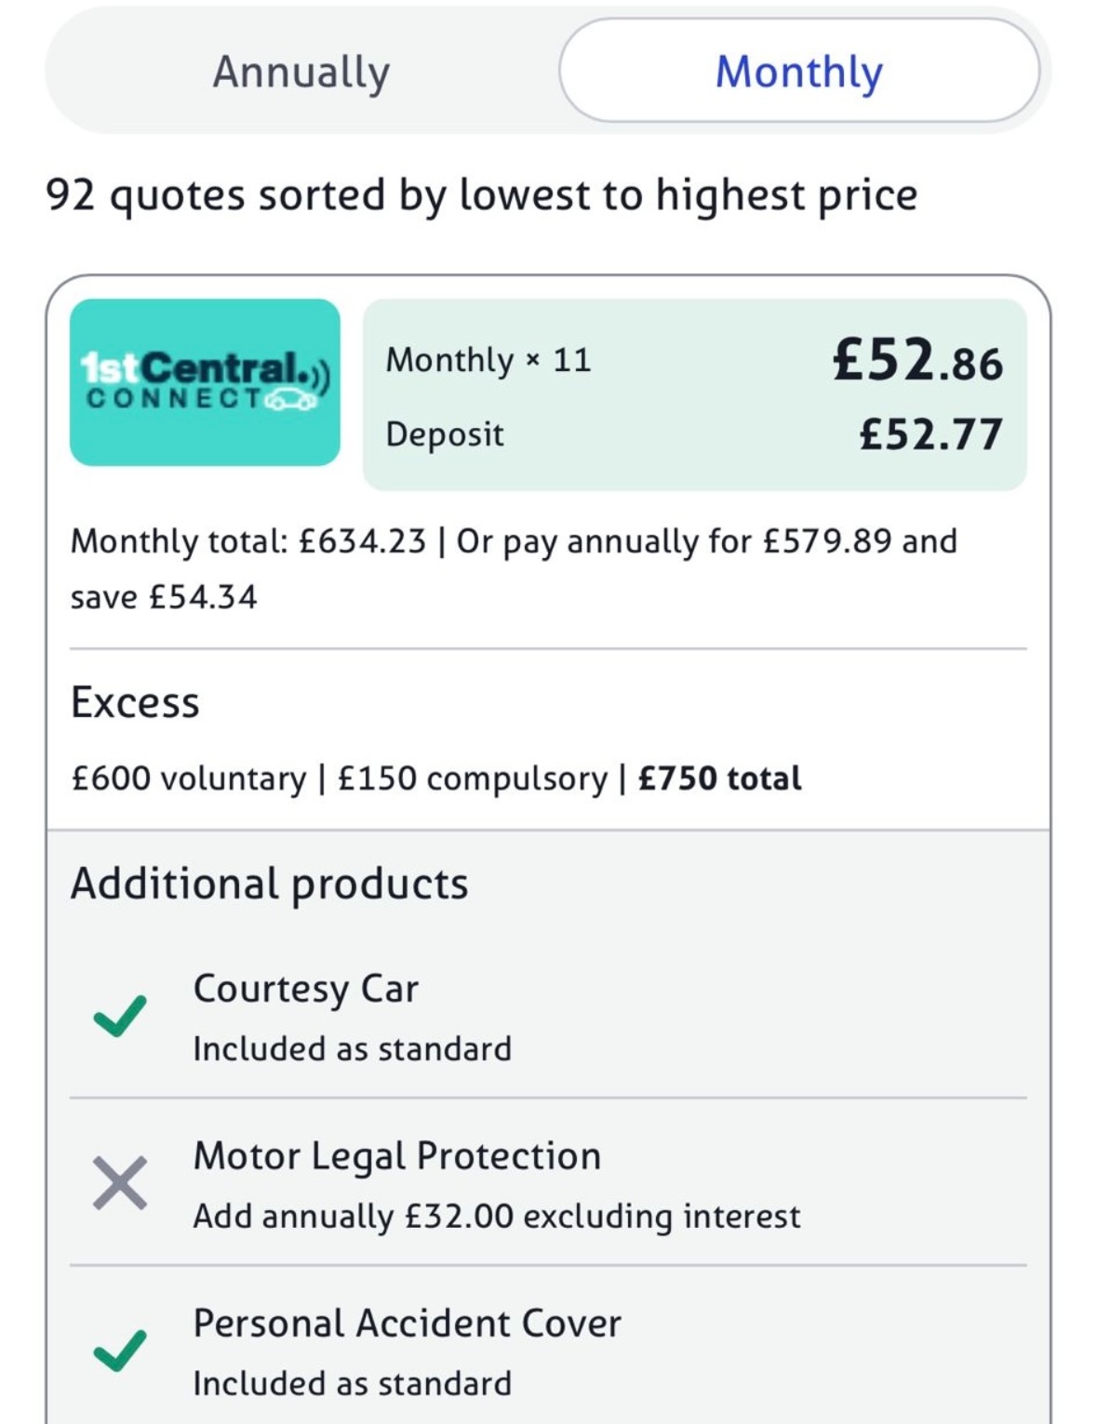Tap the £52.86 monthly price

[918, 360]
